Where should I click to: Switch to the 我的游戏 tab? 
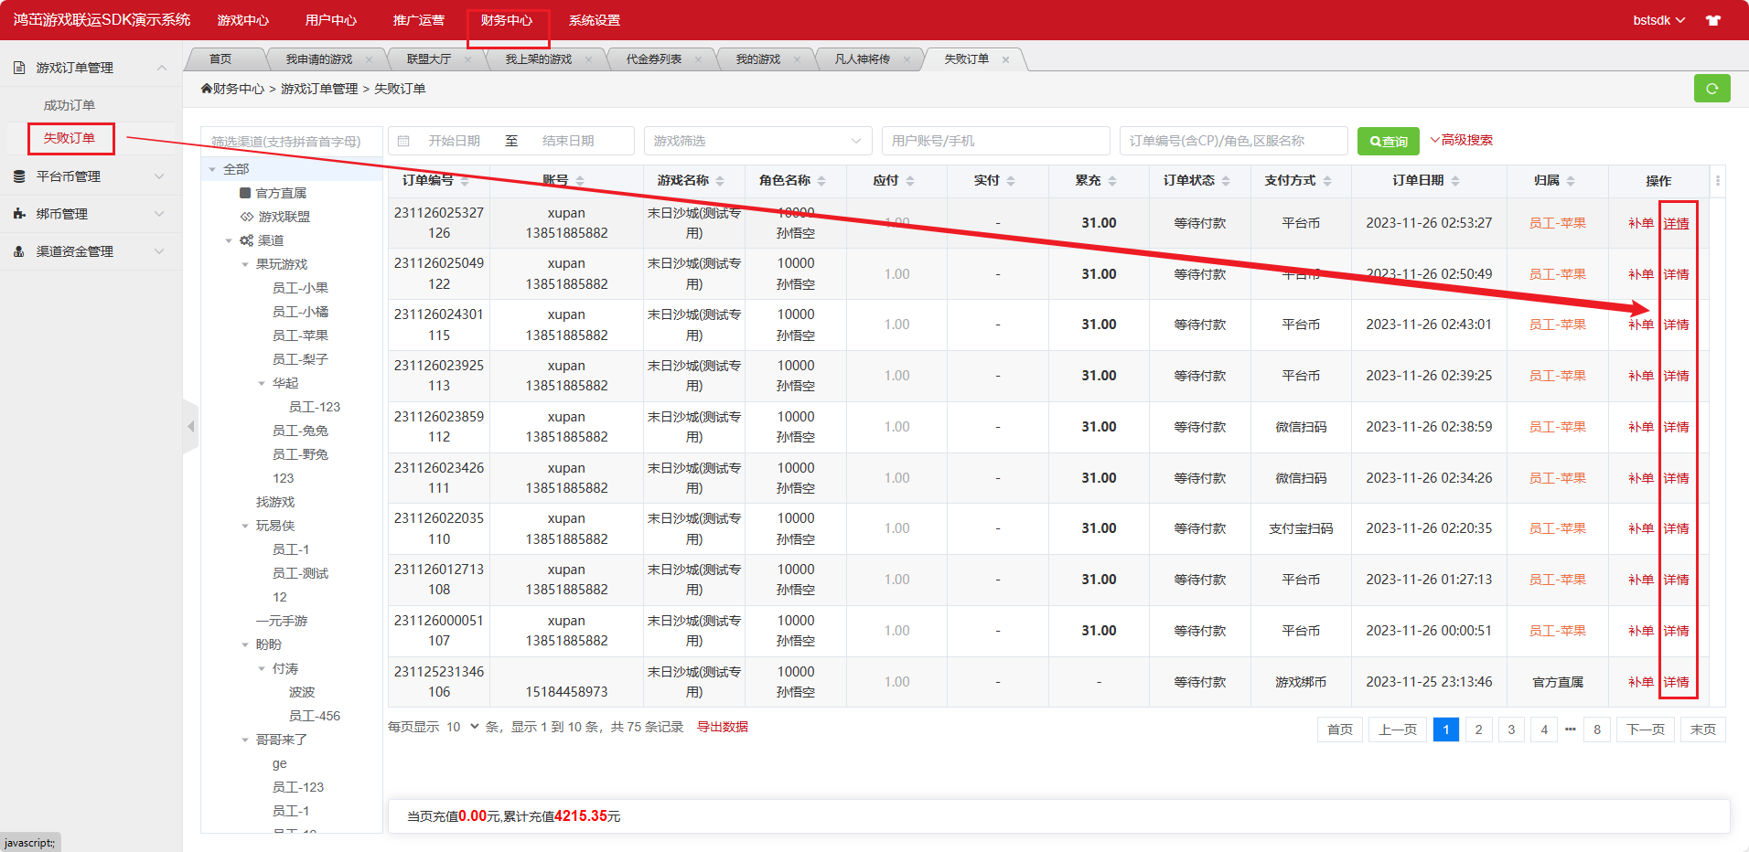758,59
